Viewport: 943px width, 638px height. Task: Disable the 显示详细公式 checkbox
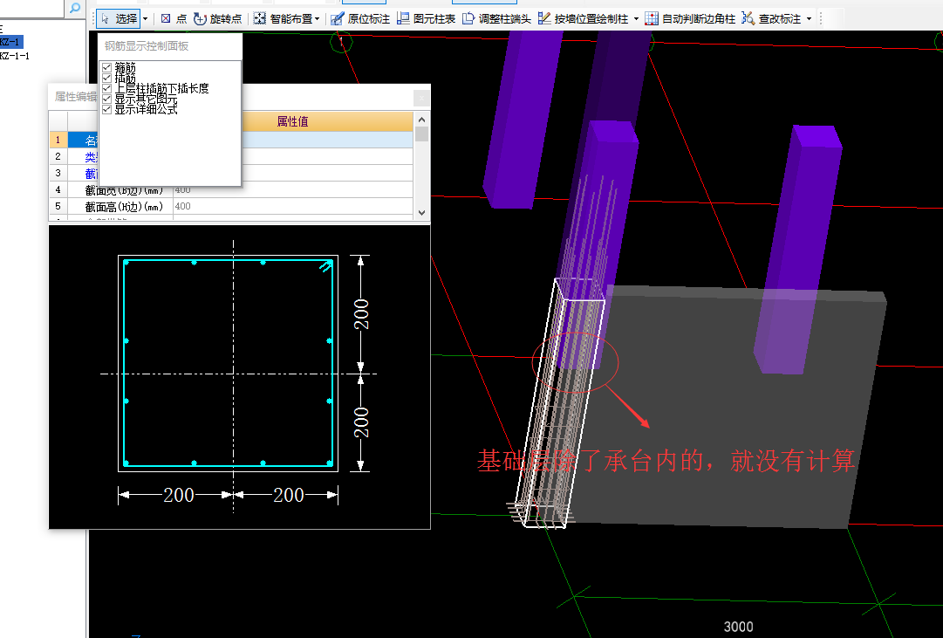point(107,109)
